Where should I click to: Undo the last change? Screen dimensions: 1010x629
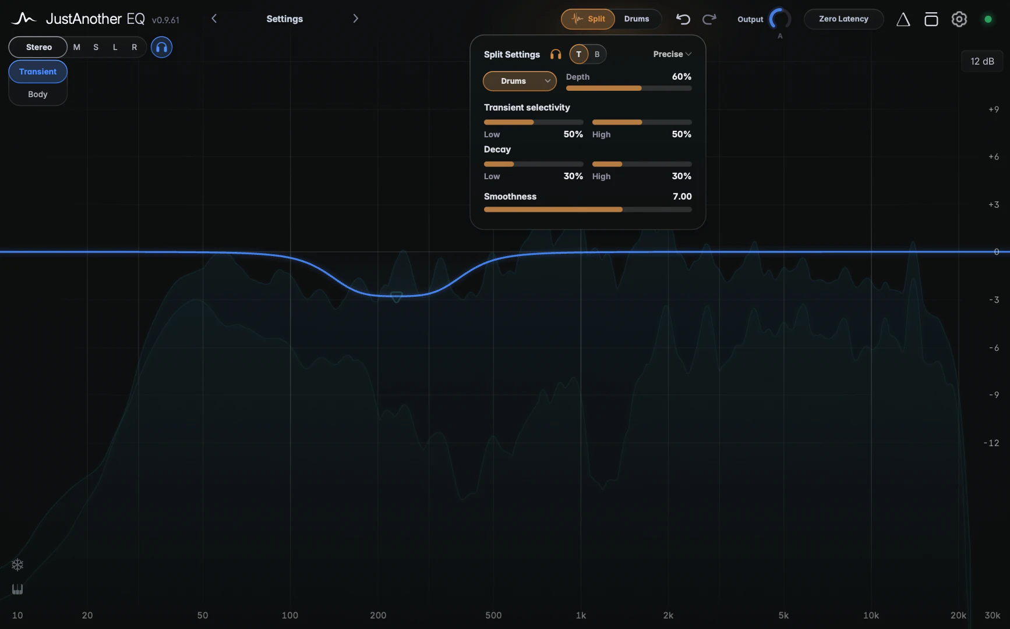[x=683, y=19]
